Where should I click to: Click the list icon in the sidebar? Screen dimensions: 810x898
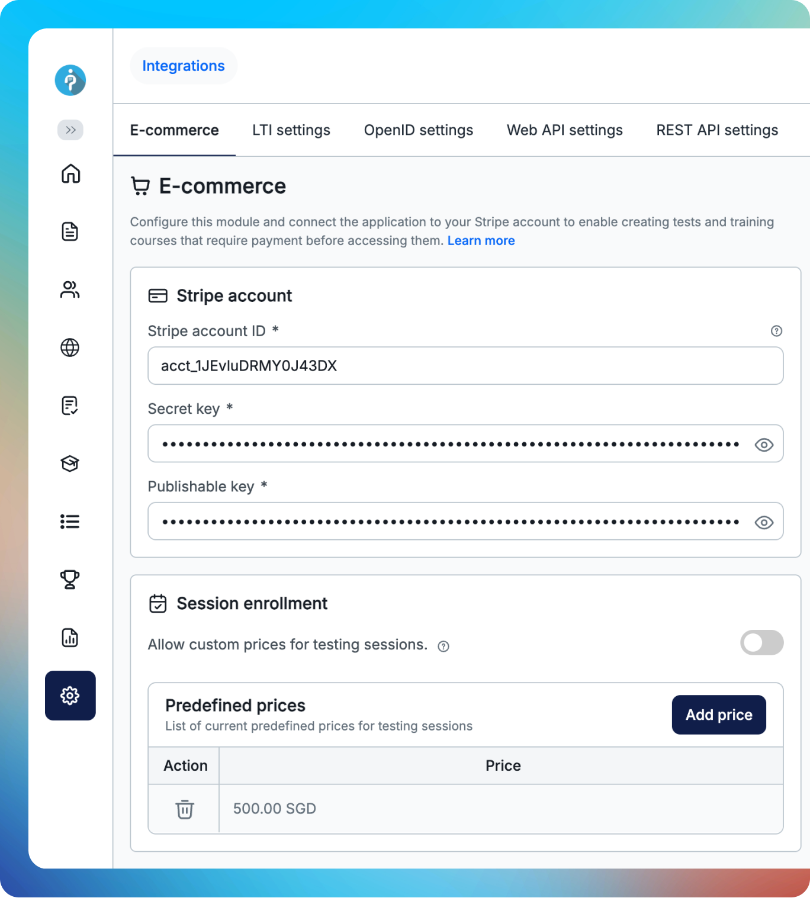pos(70,522)
